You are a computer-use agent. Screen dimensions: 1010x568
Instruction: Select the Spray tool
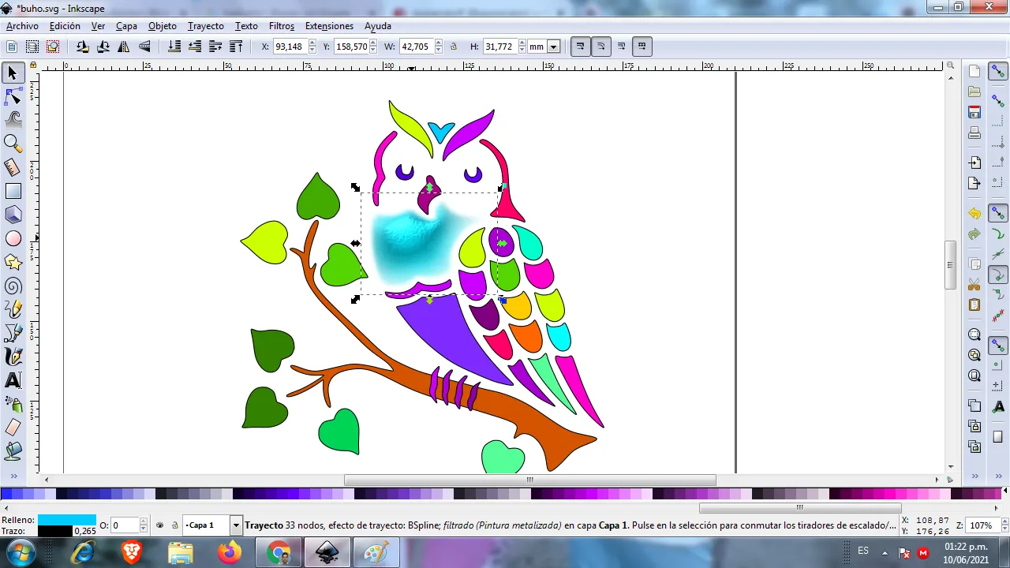(x=13, y=404)
